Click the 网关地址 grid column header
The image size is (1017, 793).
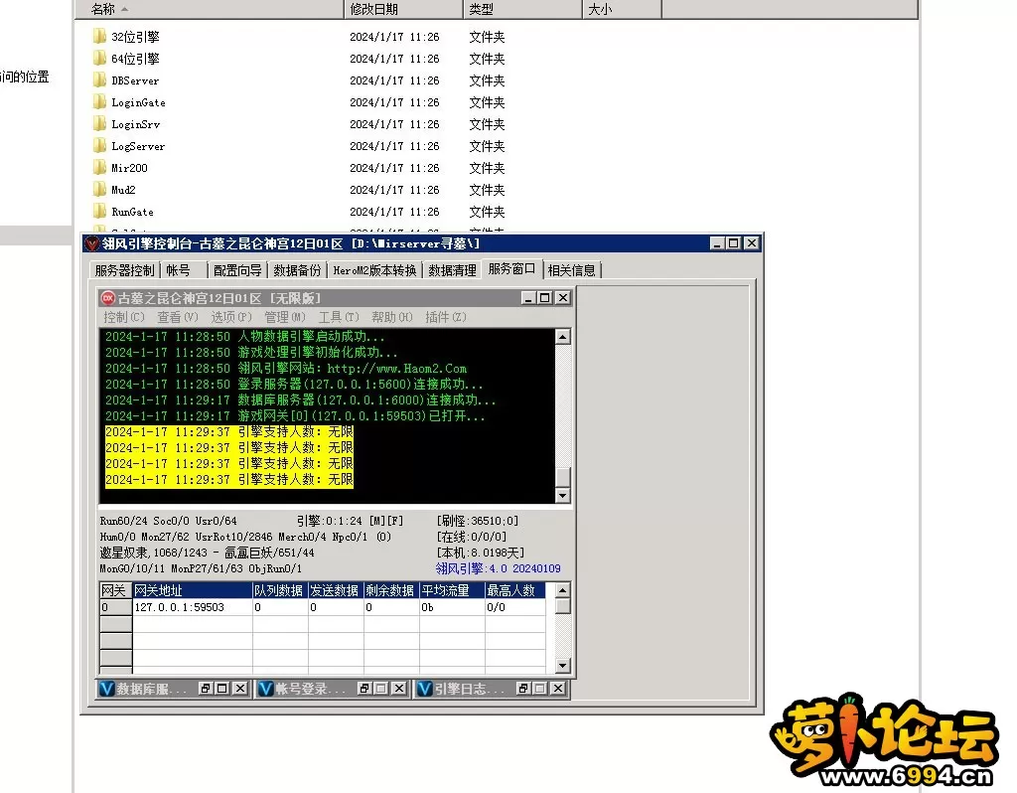click(192, 590)
